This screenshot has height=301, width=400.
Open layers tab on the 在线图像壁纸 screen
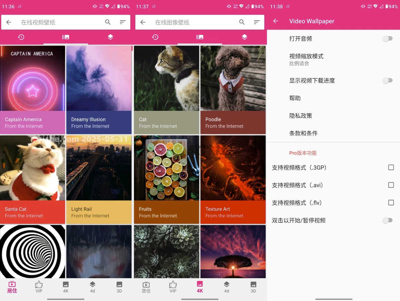[244, 37]
